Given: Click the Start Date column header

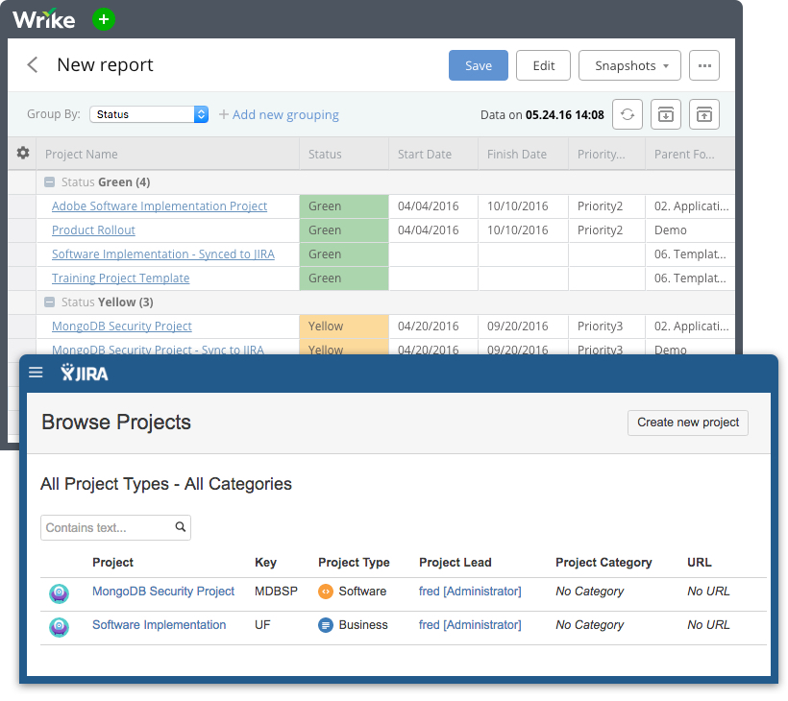Looking at the screenshot, I should pyautogui.click(x=433, y=155).
